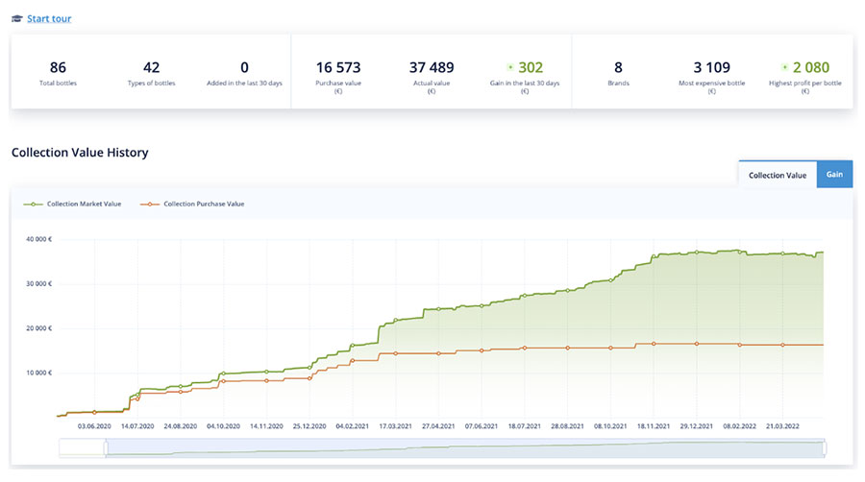865x482 pixels.
Task: Click the graduation cap icon beside Start tour
Action: tap(17, 19)
